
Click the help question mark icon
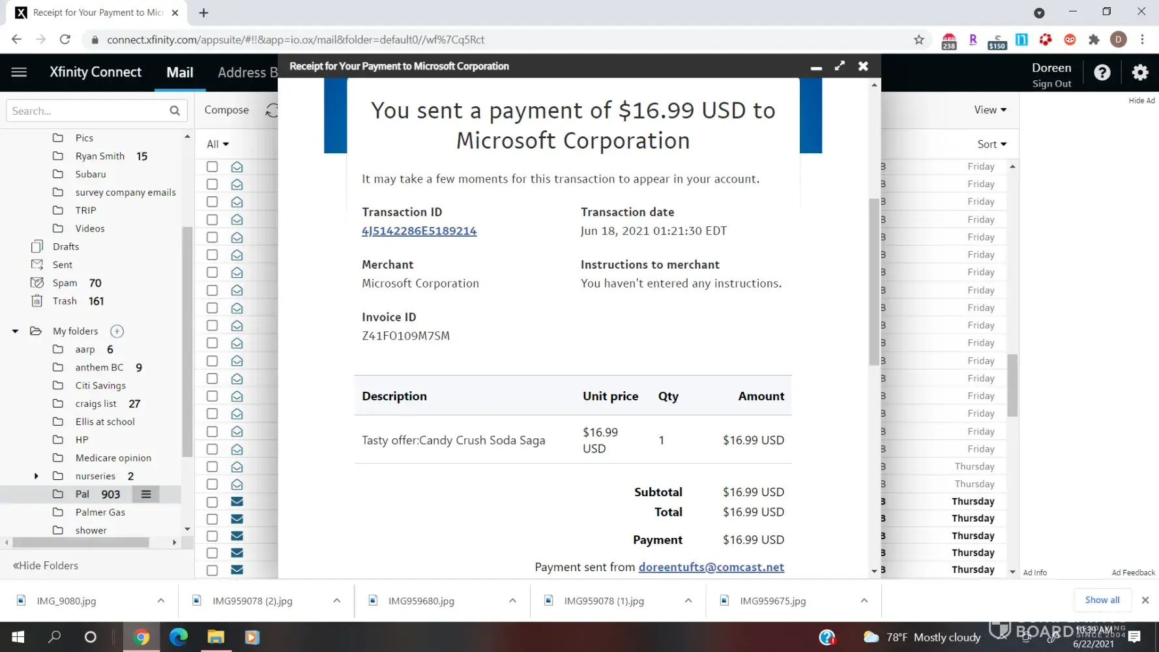point(1102,72)
